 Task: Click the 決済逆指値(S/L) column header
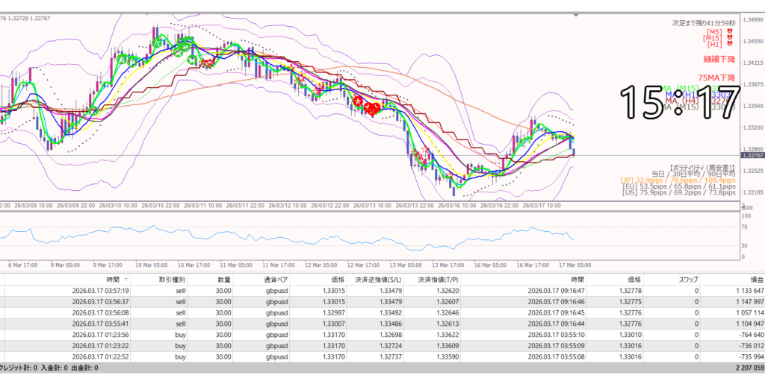tap(377, 280)
